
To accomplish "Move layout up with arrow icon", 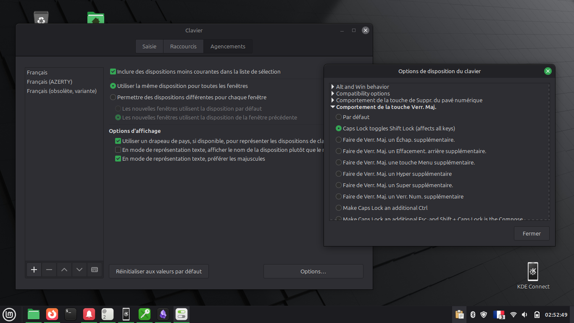I will click(x=64, y=270).
